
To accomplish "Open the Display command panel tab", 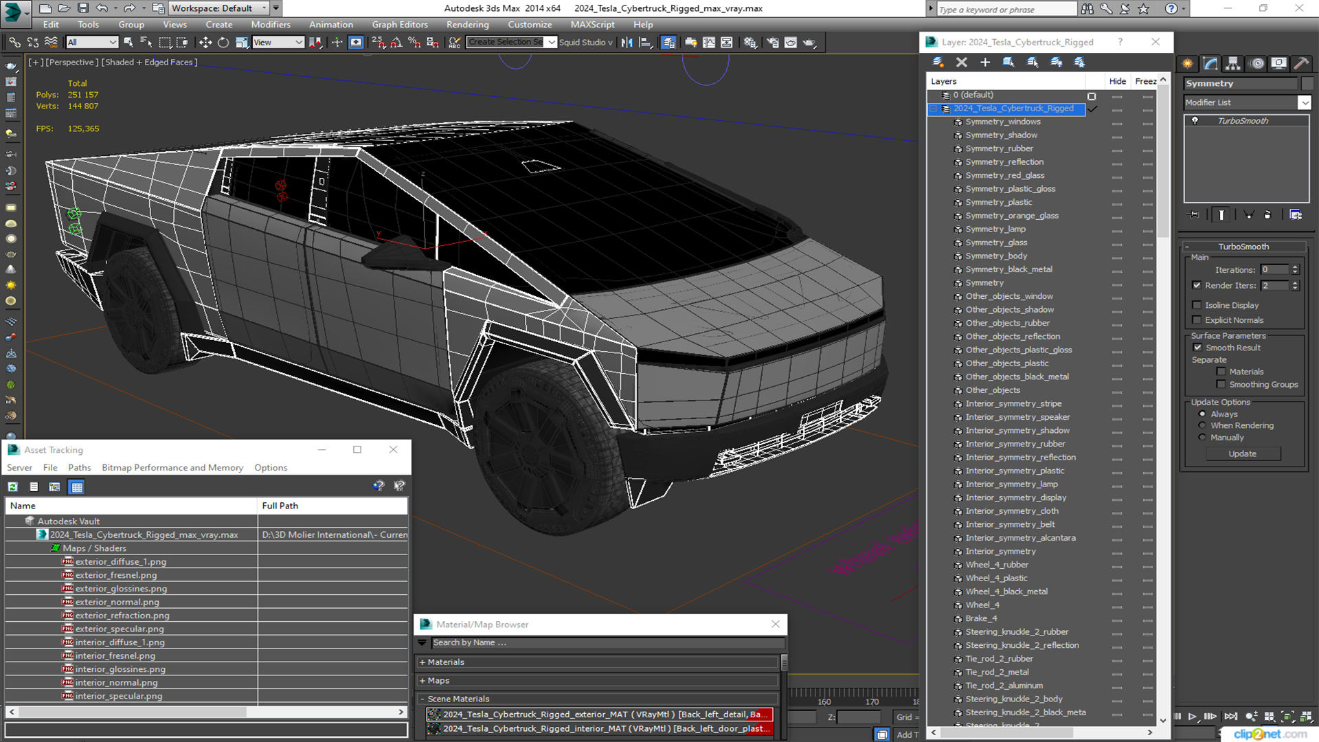I will 1278,64.
